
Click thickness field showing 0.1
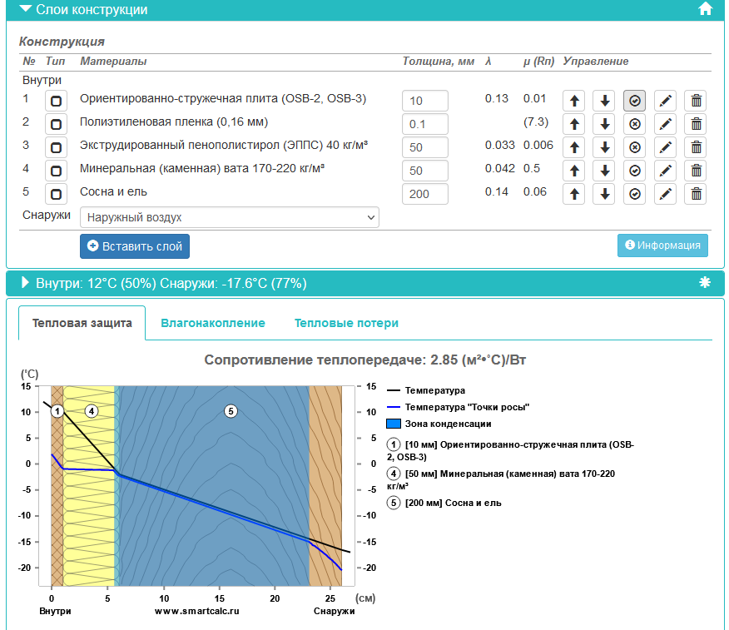pos(425,124)
